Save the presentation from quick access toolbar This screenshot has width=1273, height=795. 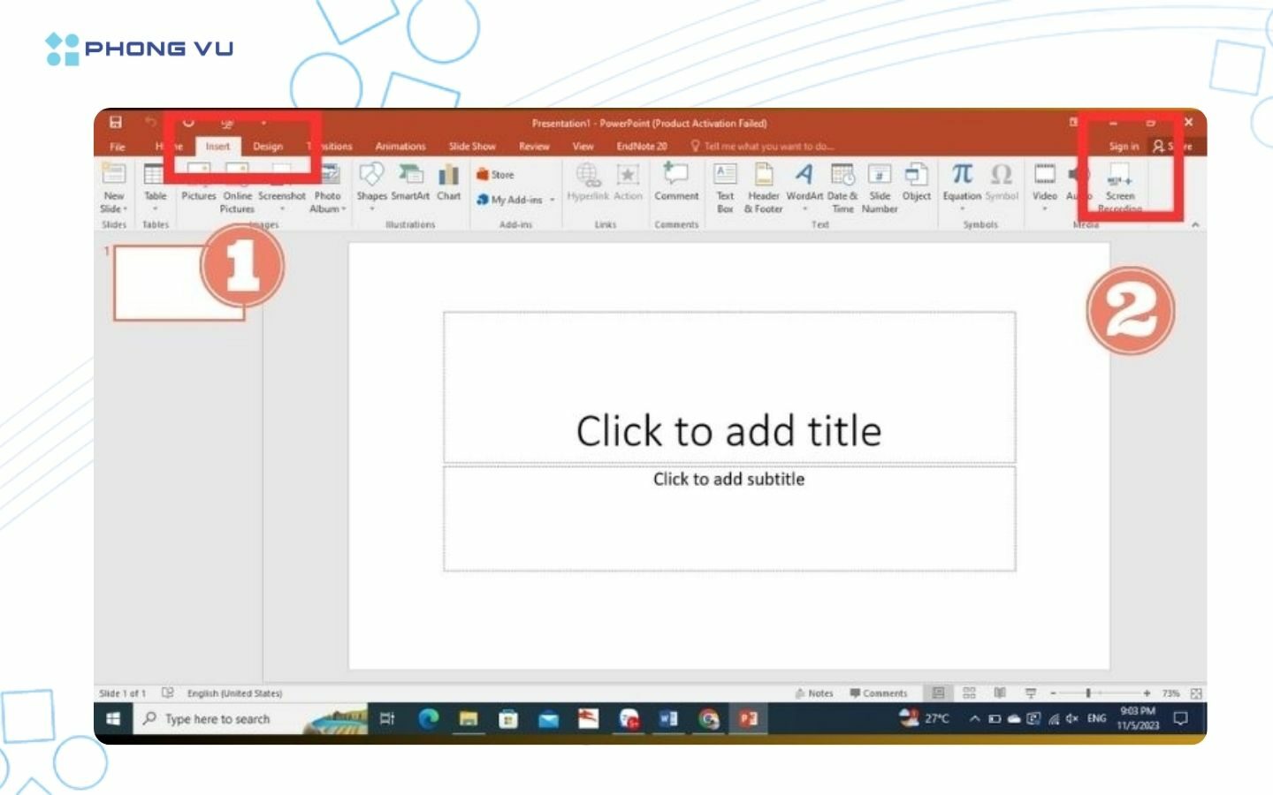116,122
